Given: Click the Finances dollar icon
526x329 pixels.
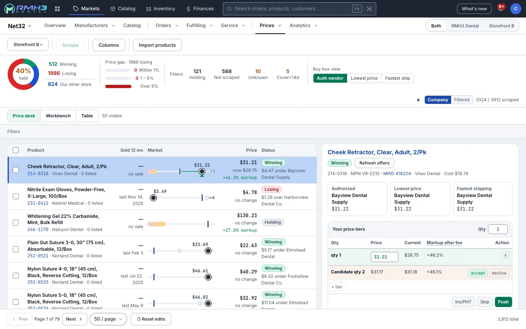Looking at the screenshot, I should (x=188, y=9).
